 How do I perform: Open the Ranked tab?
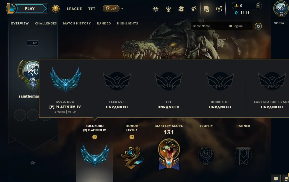point(104,23)
